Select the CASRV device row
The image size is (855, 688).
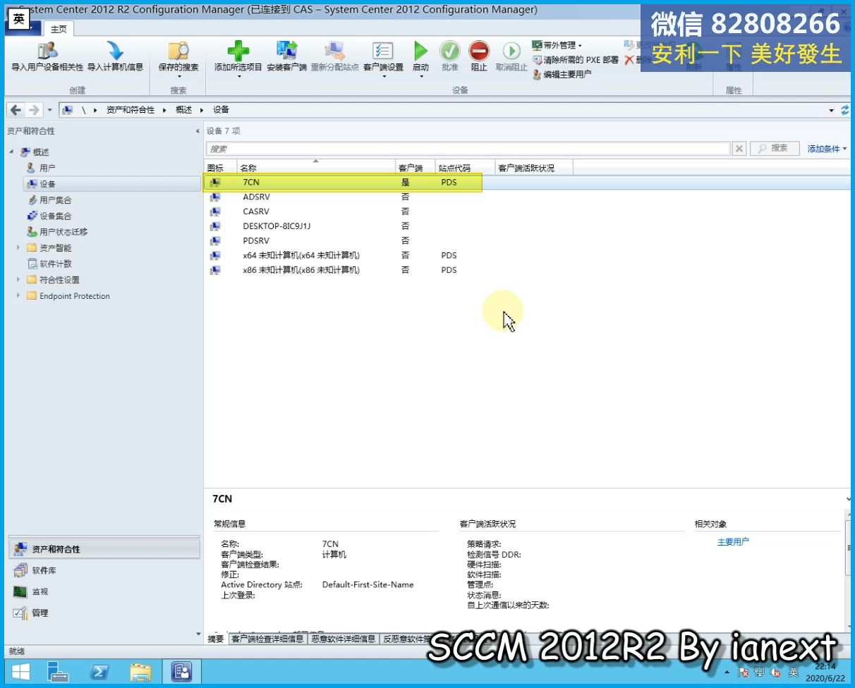coord(528,211)
